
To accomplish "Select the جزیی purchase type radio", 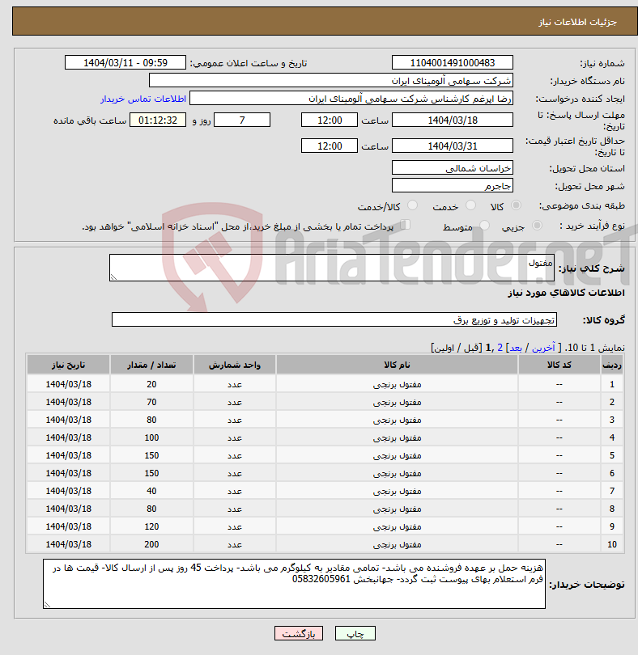I will tap(537, 226).
